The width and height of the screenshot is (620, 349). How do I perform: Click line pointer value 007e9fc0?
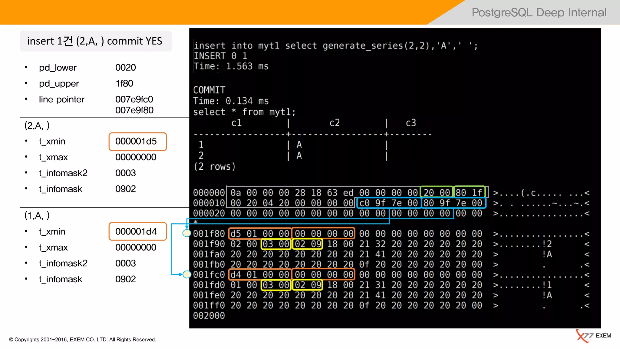[134, 99]
